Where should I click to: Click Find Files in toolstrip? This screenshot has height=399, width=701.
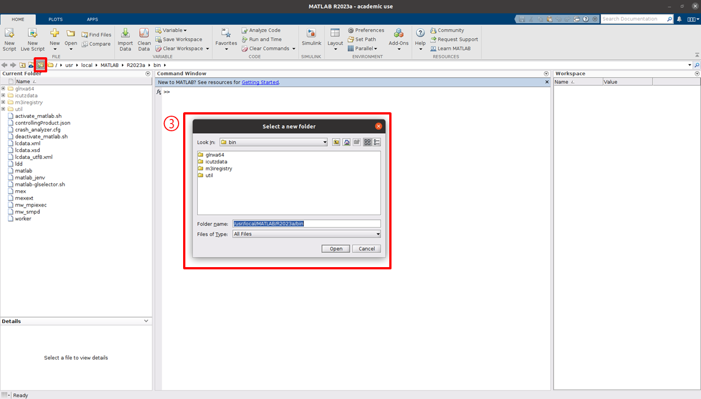(x=96, y=35)
